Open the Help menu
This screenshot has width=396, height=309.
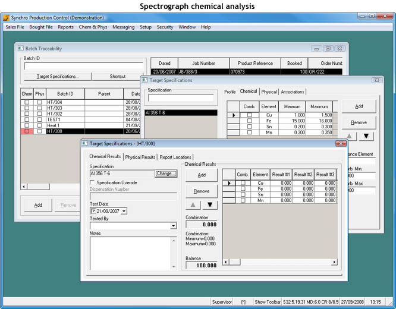click(206, 27)
